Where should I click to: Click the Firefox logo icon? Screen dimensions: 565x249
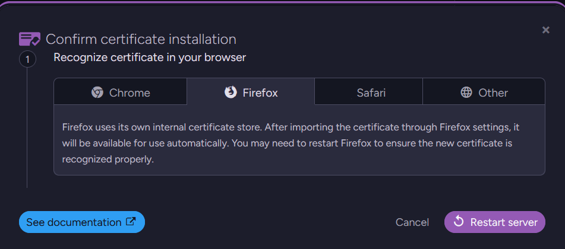tap(231, 92)
